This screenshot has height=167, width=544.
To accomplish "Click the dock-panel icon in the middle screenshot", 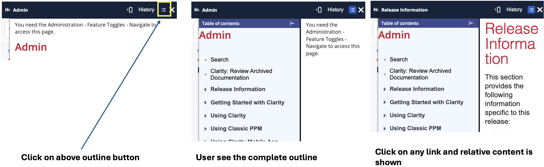I will pyautogui.click(x=319, y=10).
